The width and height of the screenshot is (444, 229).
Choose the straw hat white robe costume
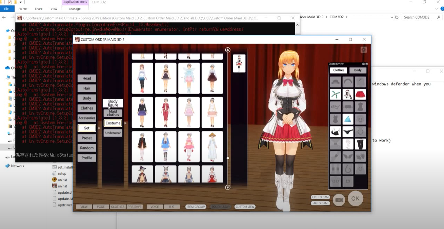[x=213, y=146]
